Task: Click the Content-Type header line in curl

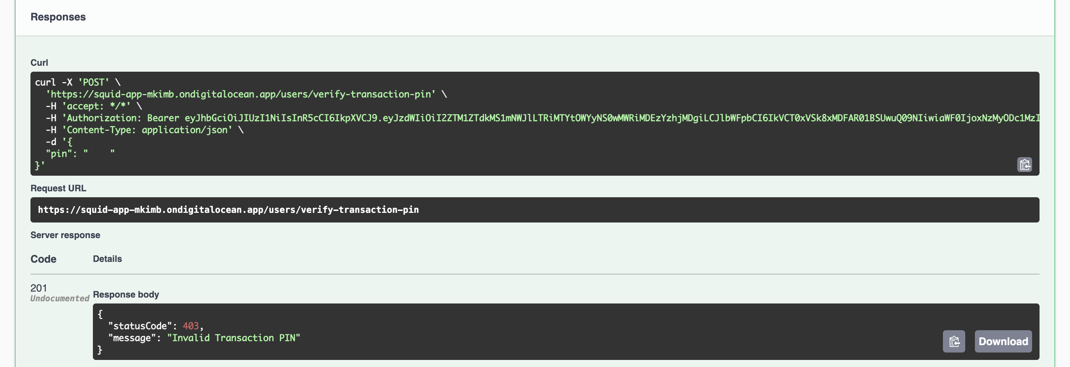Action: click(x=145, y=130)
